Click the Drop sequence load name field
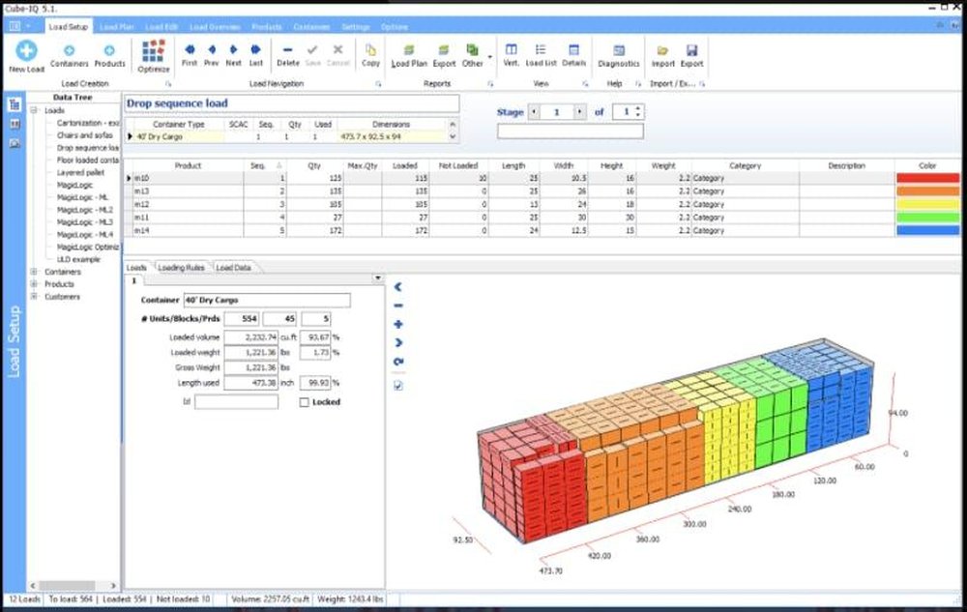Screen dimensions: 967x612 [x=292, y=103]
